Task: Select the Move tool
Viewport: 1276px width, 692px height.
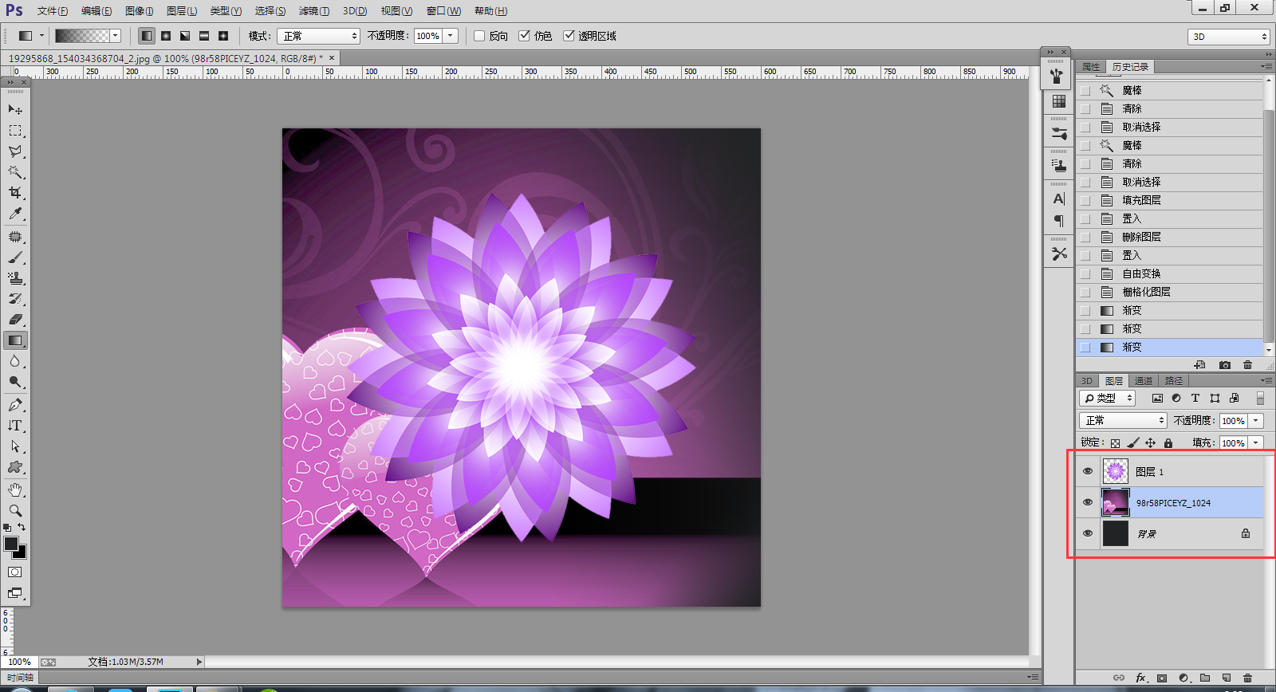Action: pos(15,109)
